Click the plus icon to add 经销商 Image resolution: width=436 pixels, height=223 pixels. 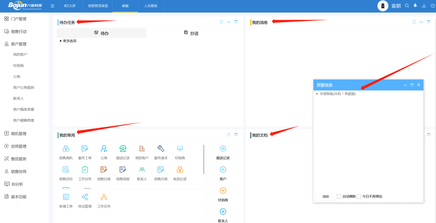(x=223, y=191)
